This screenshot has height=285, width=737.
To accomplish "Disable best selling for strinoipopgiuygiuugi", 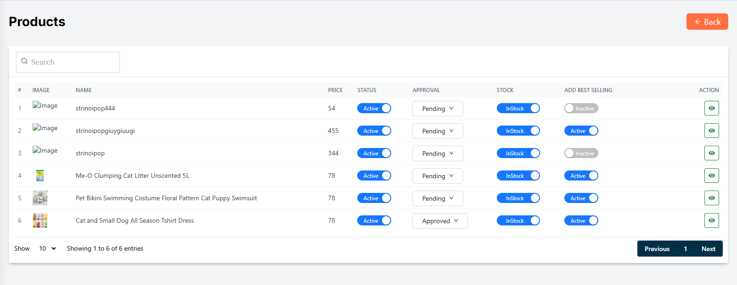I will point(581,131).
